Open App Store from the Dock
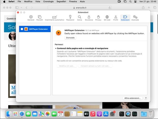The image size is (158, 119). [x=106, y=114]
